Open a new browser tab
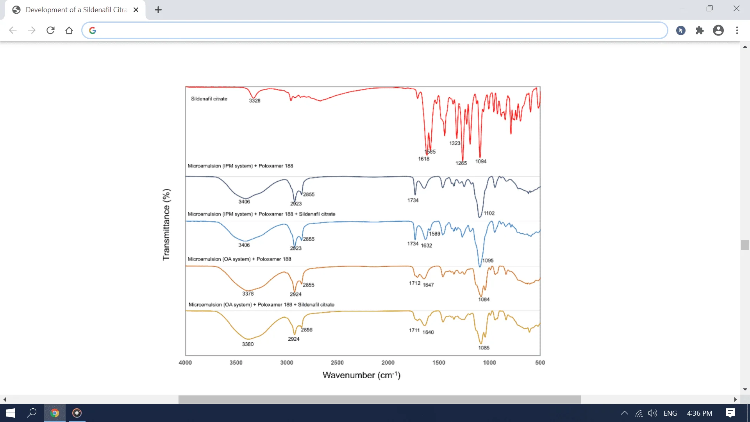 (158, 10)
